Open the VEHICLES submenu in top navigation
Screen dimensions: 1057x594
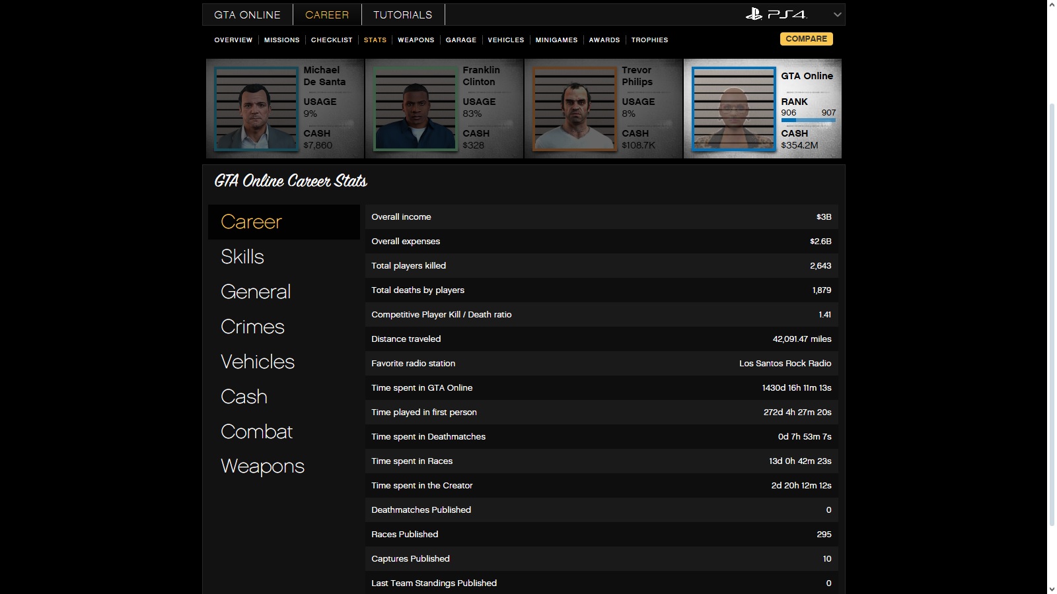click(x=506, y=40)
